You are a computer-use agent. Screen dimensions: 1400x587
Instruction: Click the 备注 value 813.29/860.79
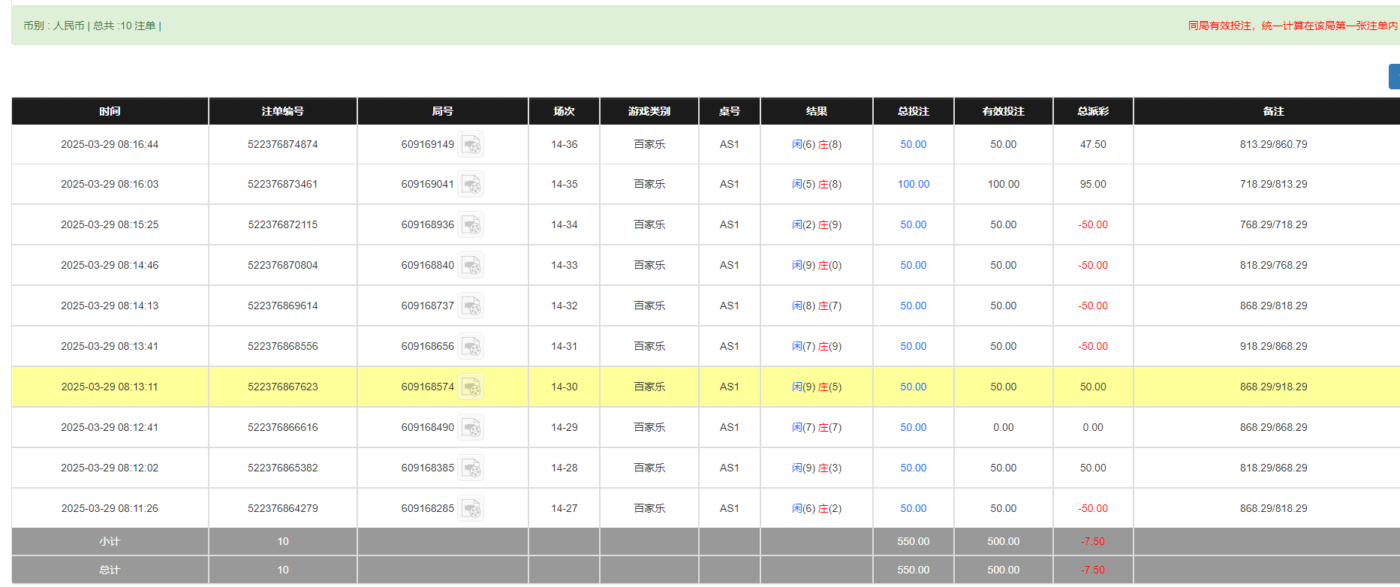click(1273, 144)
